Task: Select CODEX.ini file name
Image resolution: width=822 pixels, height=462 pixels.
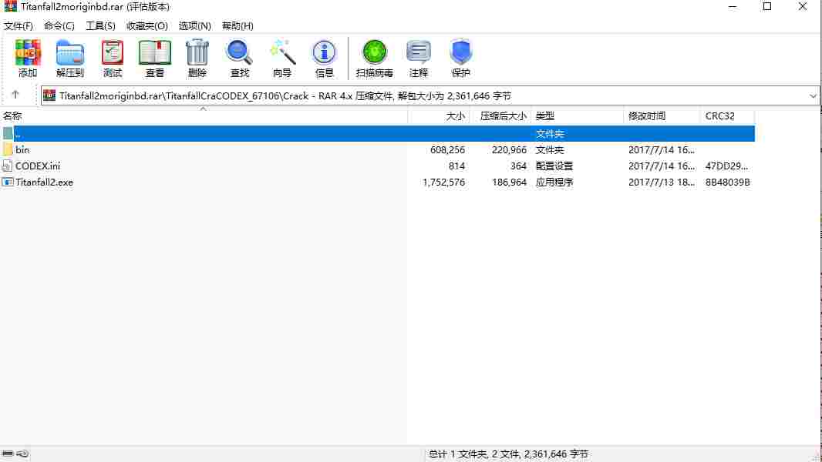Action: click(38, 166)
